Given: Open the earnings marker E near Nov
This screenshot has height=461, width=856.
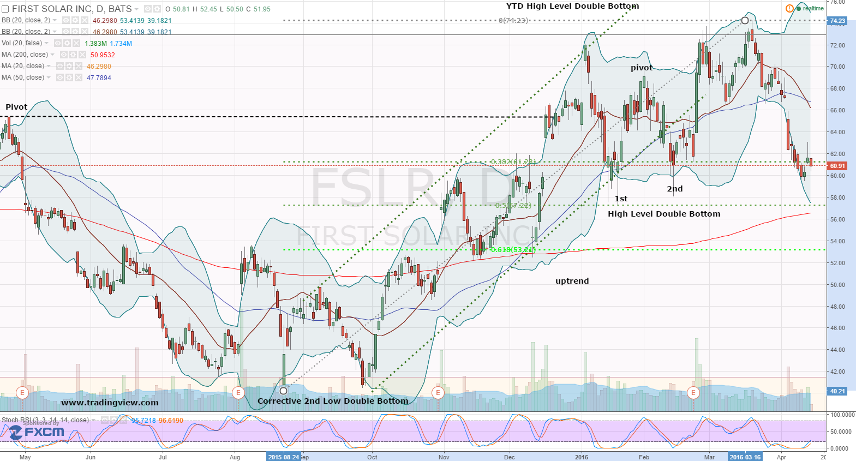Looking at the screenshot, I should 438,393.
